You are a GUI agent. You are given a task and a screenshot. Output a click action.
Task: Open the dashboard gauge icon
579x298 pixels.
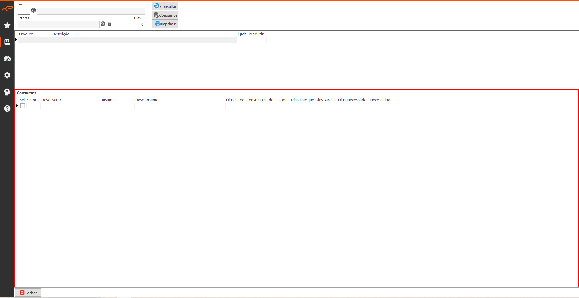pyautogui.click(x=7, y=59)
